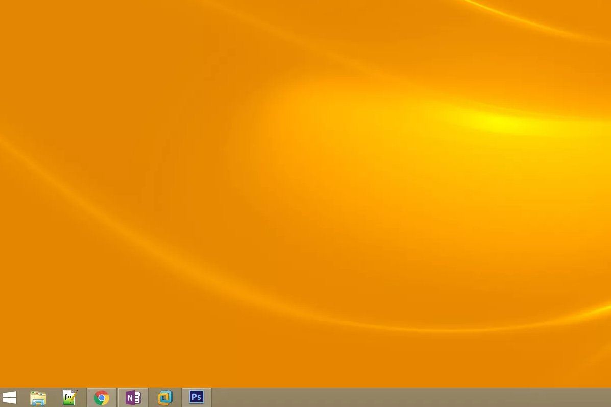Switch to the Google Chrome window
The width and height of the screenshot is (611, 407).
[102, 397]
